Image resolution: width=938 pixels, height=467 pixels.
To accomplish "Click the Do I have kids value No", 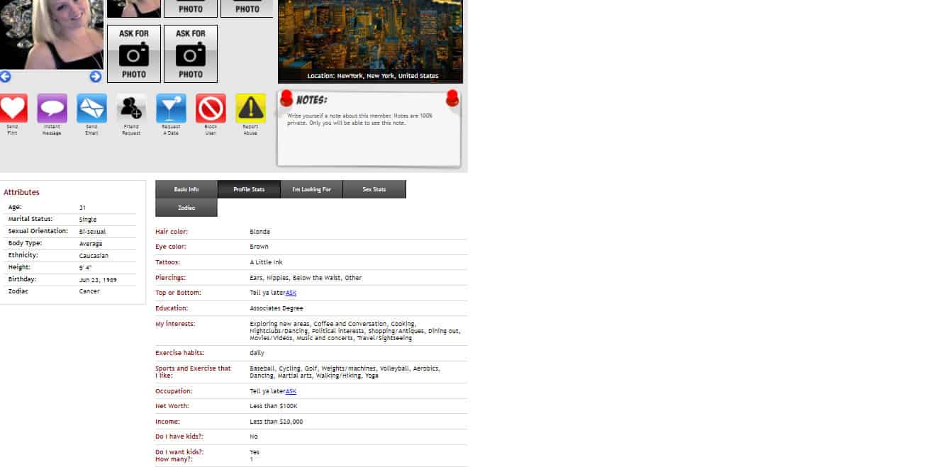I will pyautogui.click(x=253, y=437).
